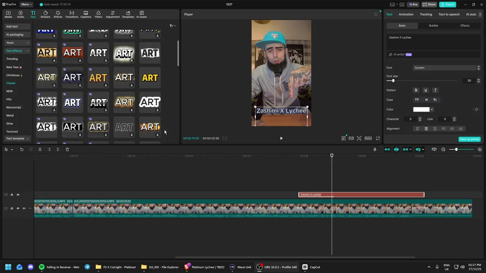Image resolution: width=486 pixels, height=273 pixels.
Task: Click the Undo arrow in timeline toolbar
Action: (22, 149)
